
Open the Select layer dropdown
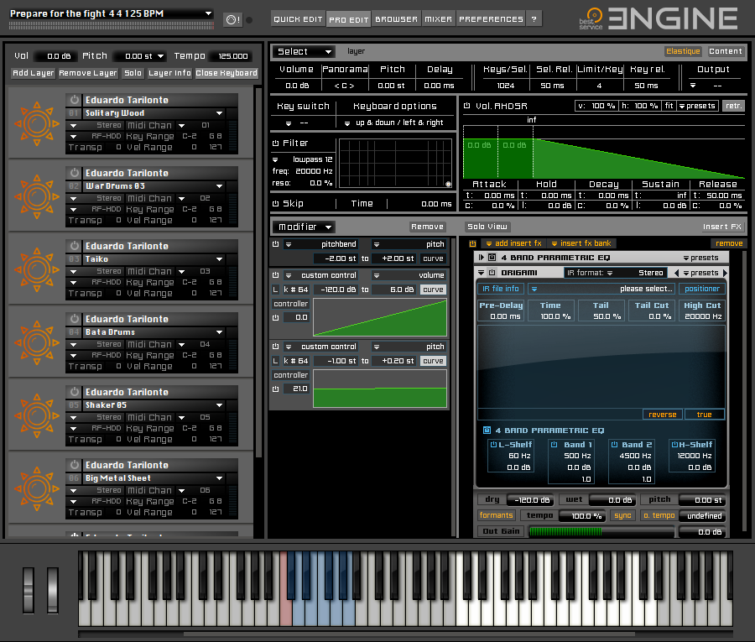pos(304,51)
